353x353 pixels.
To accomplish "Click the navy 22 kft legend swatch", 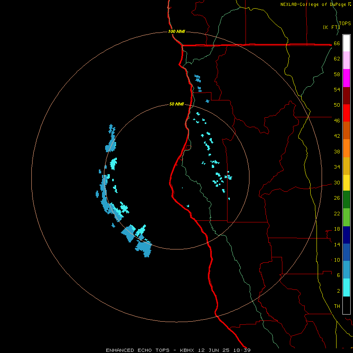I will tap(346, 235).
